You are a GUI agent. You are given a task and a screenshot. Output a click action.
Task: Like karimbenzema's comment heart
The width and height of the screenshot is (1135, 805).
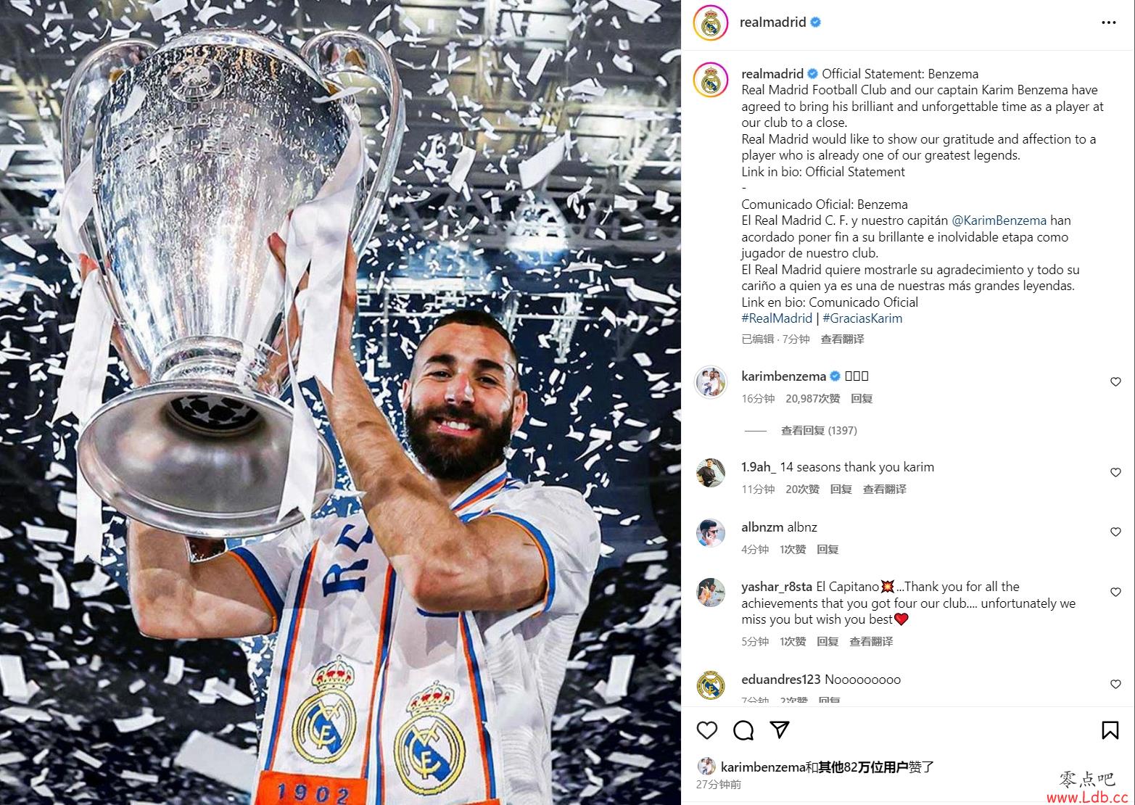pos(1115,382)
